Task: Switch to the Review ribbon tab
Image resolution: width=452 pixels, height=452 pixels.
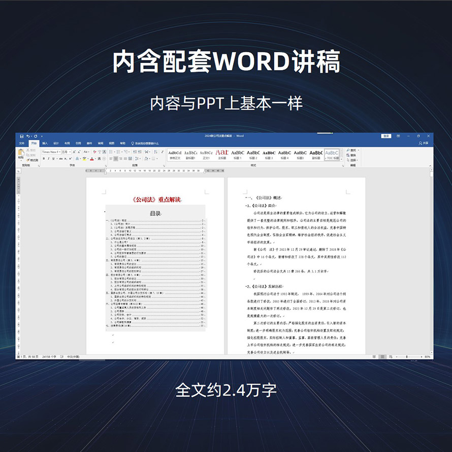Action: pos(101,143)
